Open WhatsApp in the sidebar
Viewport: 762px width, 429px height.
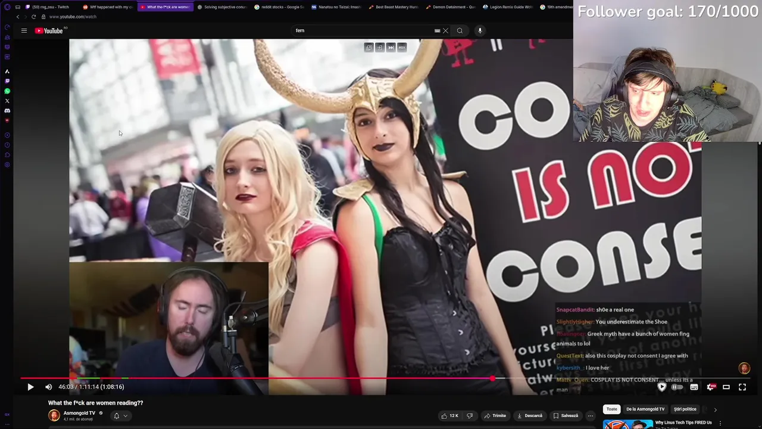(x=7, y=91)
